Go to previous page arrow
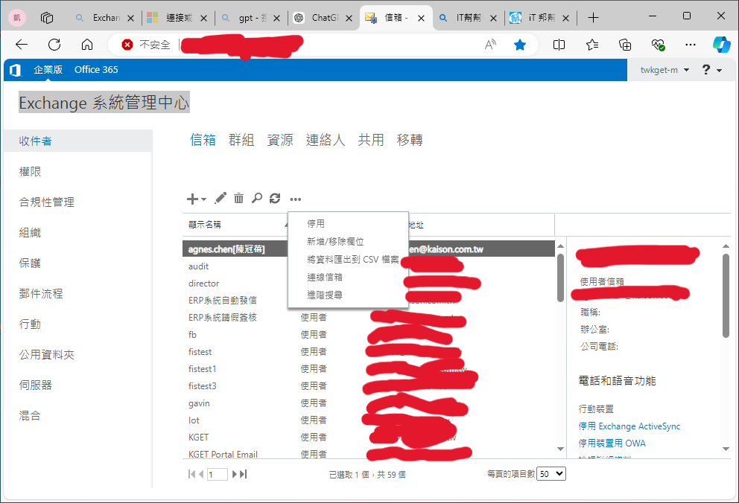The width and height of the screenshot is (739, 503). click(x=201, y=474)
